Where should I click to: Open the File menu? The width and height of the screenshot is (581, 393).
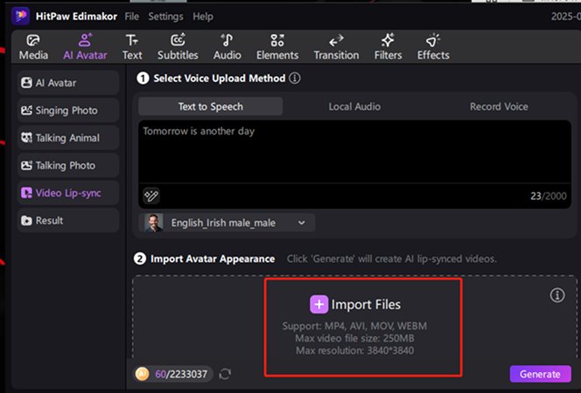tap(132, 17)
